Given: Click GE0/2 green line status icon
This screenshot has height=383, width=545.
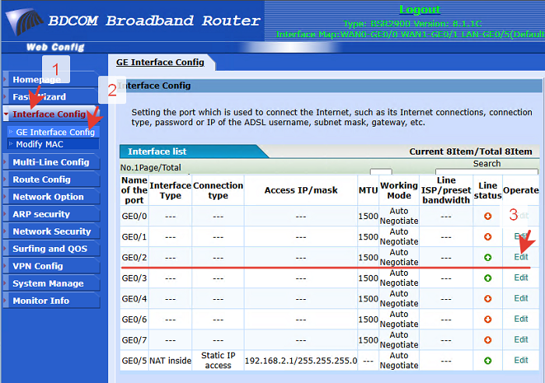Looking at the screenshot, I should [487, 257].
